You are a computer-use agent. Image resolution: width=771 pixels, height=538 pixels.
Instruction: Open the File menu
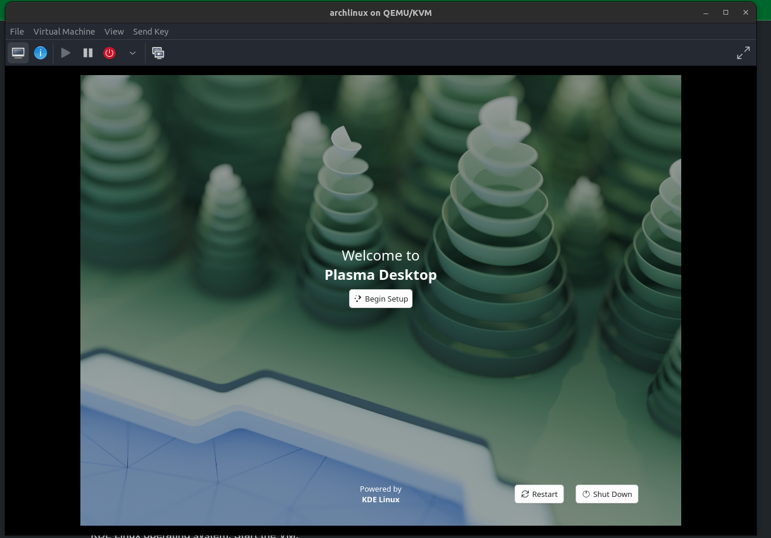pyautogui.click(x=17, y=32)
